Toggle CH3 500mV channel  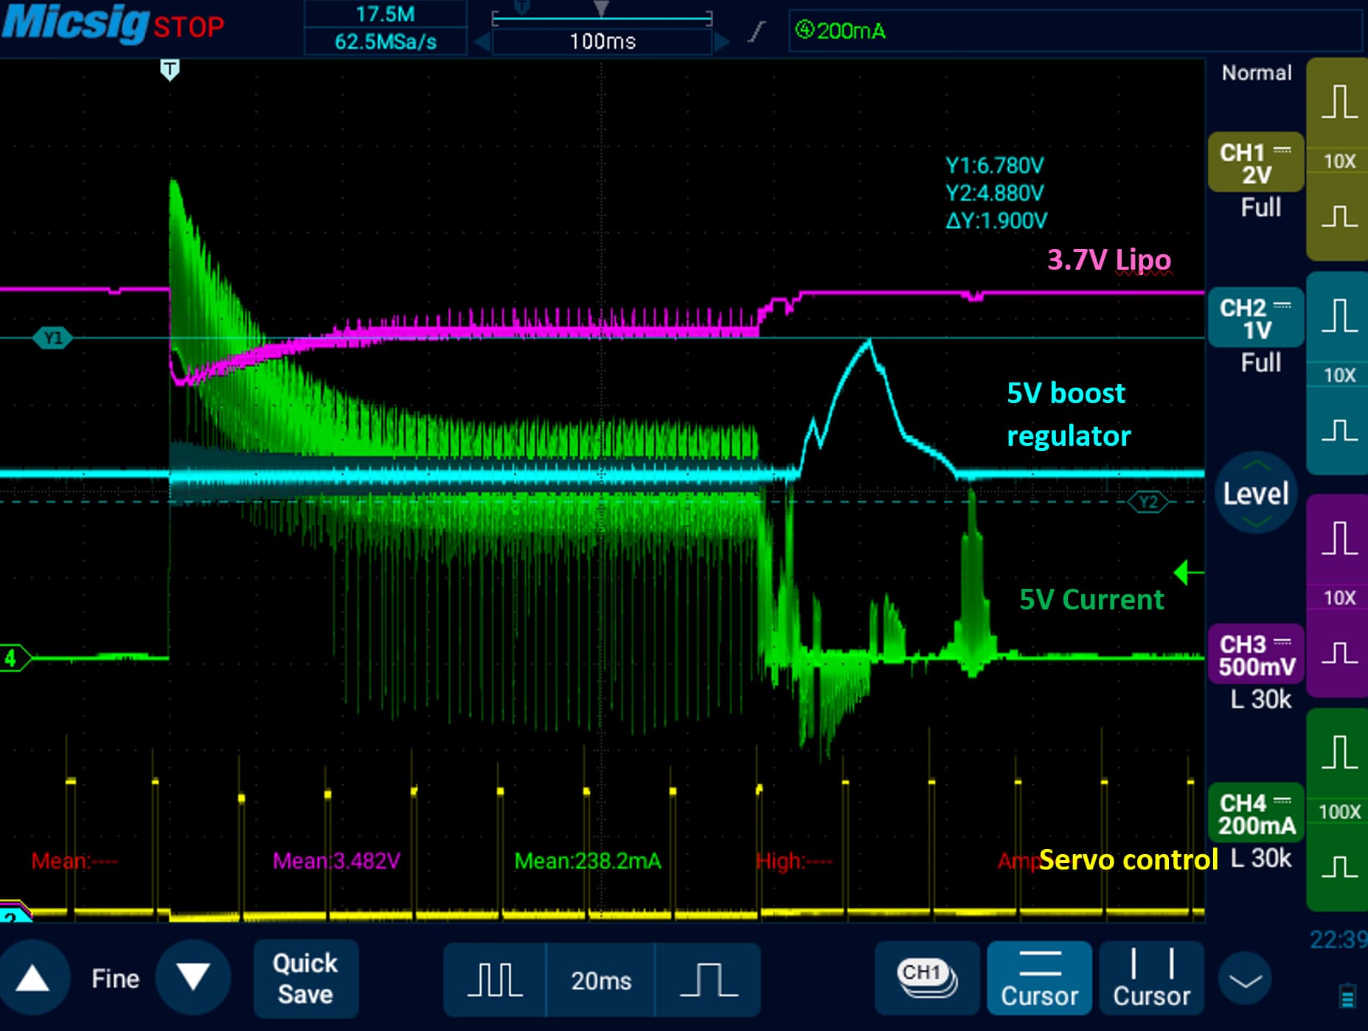tap(1256, 654)
